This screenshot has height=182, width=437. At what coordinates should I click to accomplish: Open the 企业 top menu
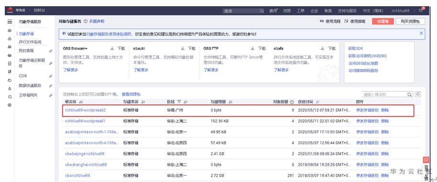(x=314, y=11)
